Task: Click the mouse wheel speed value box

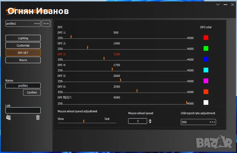Action: [137, 121]
